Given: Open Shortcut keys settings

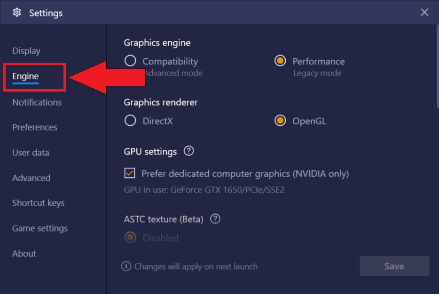Looking at the screenshot, I should [x=39, y=203].
